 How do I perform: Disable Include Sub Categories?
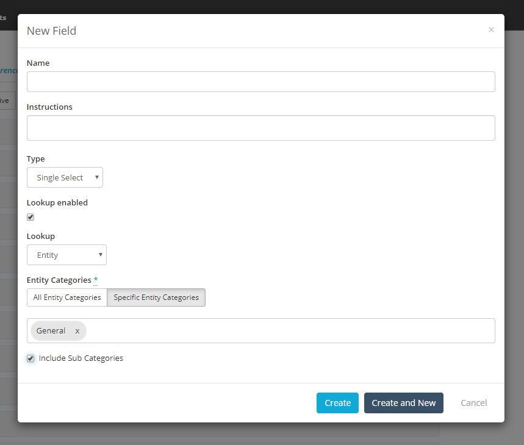pyautogui.click(x=31, y=358)
